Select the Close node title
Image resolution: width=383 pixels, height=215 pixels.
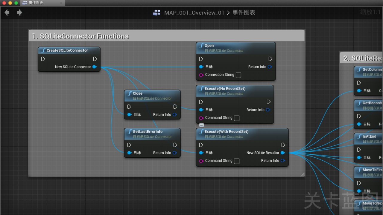[138, 93]
